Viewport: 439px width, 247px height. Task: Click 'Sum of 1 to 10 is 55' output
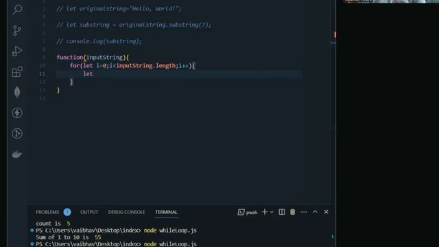(69, 237)
